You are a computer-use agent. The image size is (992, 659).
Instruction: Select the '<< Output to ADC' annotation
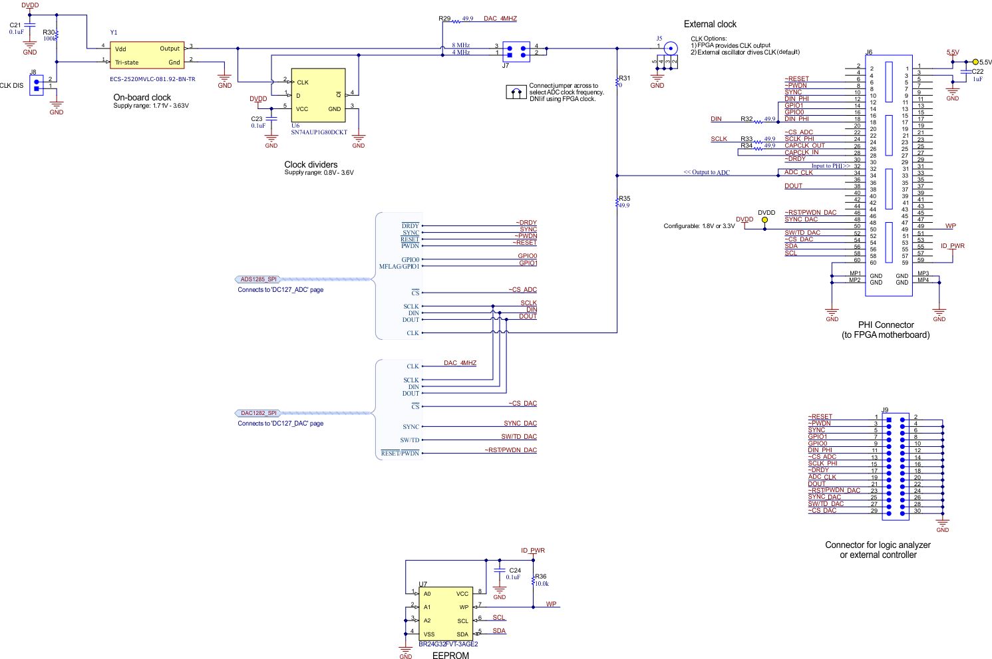click(707, 172)
